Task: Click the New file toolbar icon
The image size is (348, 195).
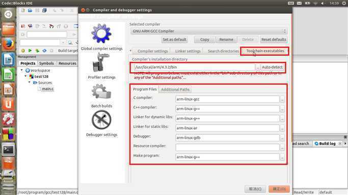Action: (23, 10)
